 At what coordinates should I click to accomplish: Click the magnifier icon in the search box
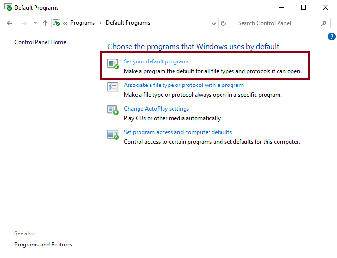coord(324,23)
